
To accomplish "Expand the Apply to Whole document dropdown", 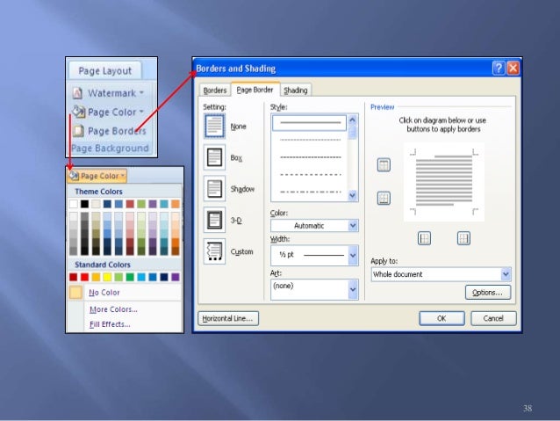I will tap(506, 274).
